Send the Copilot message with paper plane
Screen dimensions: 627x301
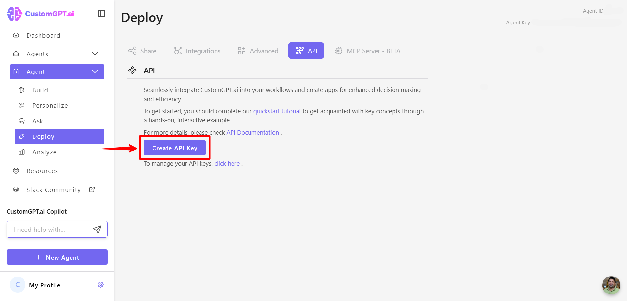pos(97,229)
